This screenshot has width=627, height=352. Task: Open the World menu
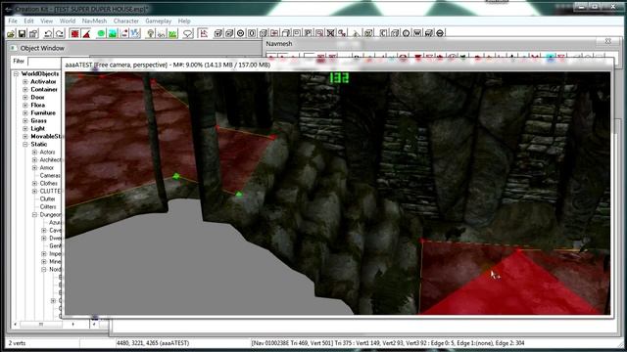pos(68,21)
